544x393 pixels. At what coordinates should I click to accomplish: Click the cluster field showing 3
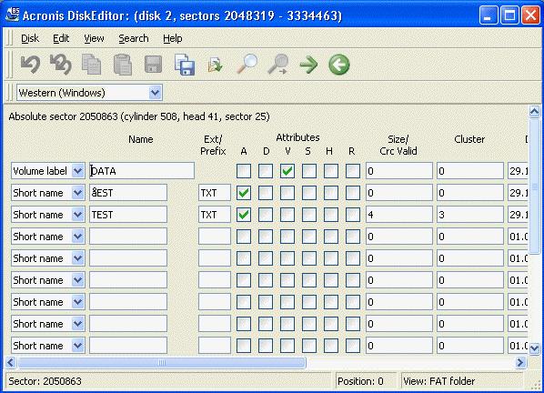pyautogui.click(x=470, y=215)
